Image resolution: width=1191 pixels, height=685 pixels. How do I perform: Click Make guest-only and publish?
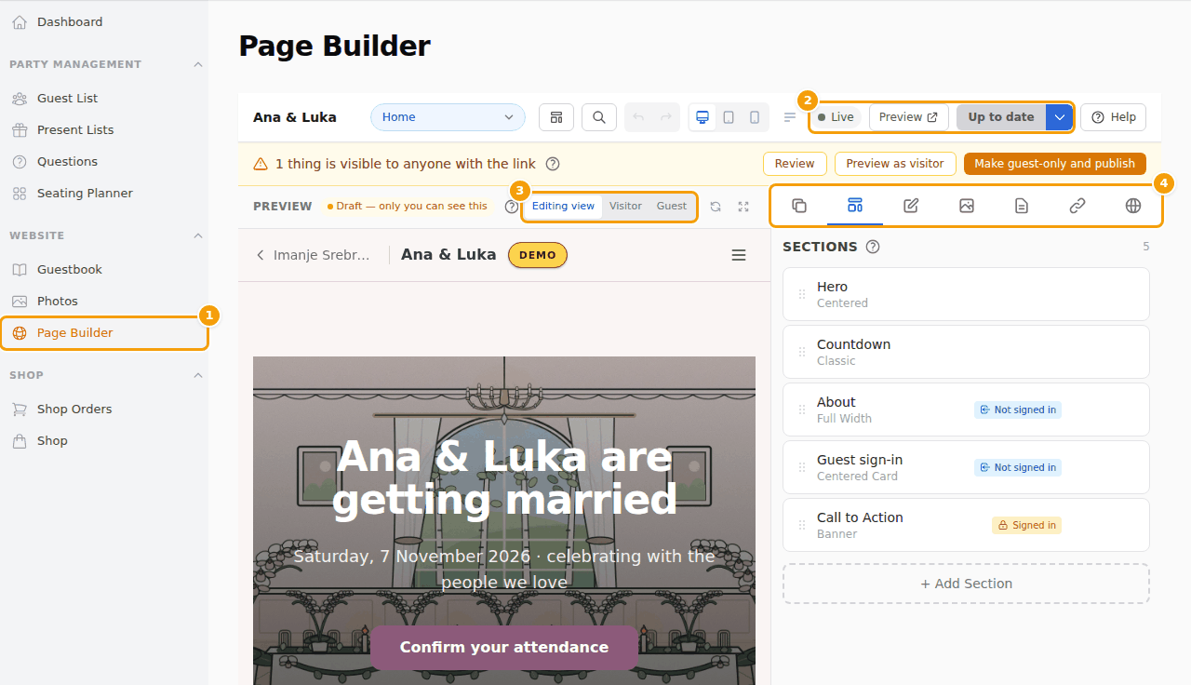[x=1055, y=164]
